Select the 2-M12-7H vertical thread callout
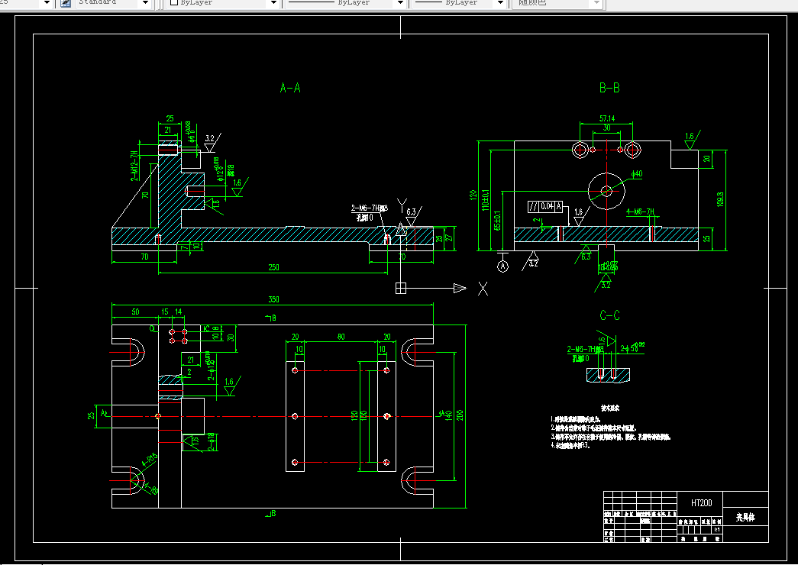 coord(134,166)
